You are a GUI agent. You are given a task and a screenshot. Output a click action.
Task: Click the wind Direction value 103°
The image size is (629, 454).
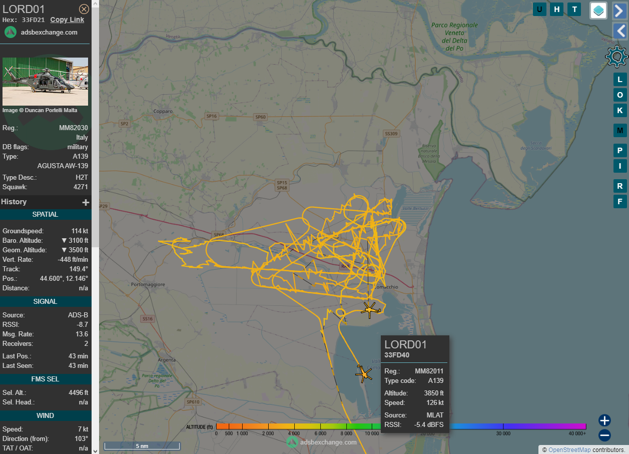(x=81, y=439)
